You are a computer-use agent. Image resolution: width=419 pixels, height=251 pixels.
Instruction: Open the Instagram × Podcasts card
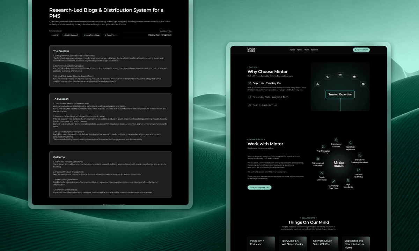pyautogui.click(x=261, y=244)
